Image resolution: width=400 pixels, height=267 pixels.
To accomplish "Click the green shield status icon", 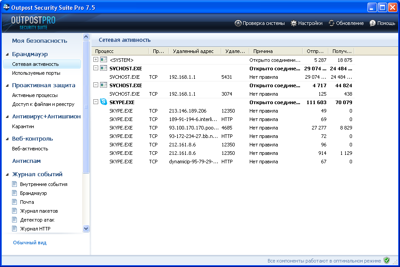I will [x=387, y=261].
